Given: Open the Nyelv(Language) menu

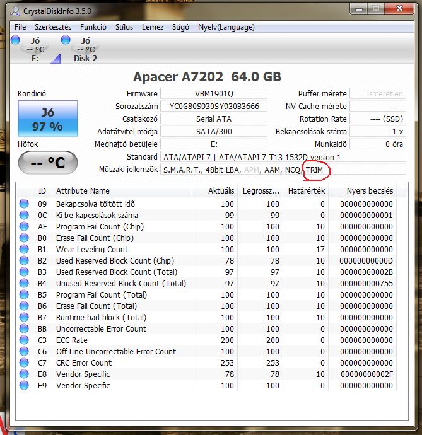Looking at the screenshot, I should tap(226, 27).
